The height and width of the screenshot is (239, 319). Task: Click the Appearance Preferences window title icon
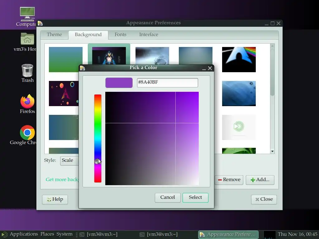[x=40, y=23]
